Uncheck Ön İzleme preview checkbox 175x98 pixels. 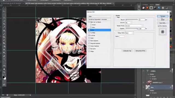159,26
